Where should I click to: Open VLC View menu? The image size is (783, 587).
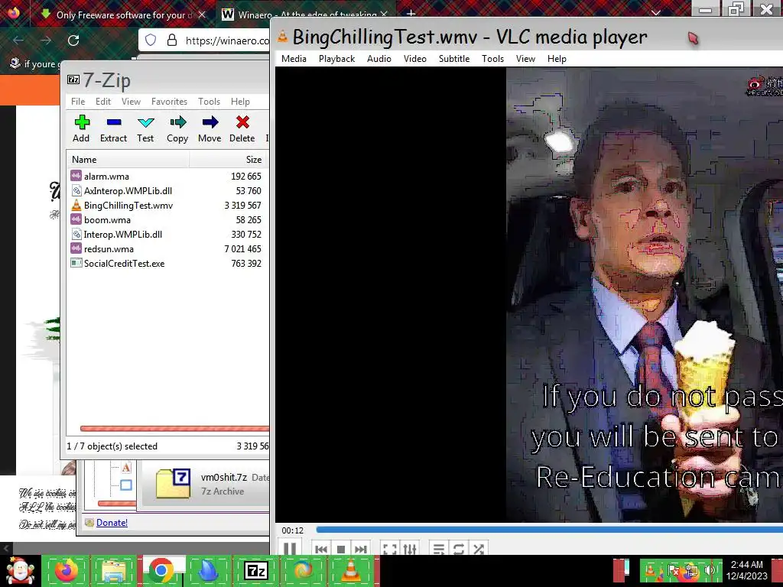click(525, 59)
